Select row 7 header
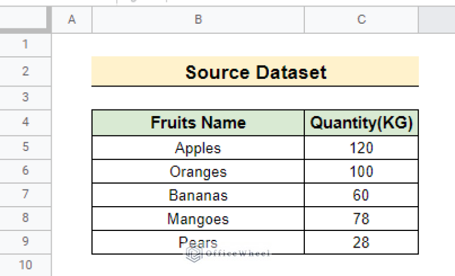 (26, 194)
